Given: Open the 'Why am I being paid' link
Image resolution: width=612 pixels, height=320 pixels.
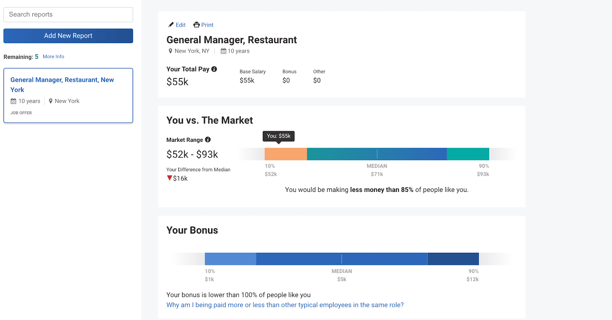Looking at the screenshot, I should 285,305.
